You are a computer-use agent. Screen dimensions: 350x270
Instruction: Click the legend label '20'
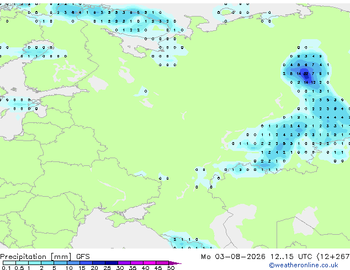pyautogui.click(x=94, y=268)
